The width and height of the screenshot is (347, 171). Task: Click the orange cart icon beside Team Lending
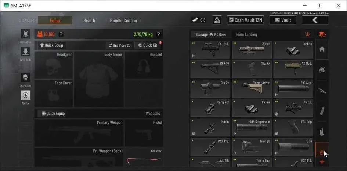tap(307, 34)
